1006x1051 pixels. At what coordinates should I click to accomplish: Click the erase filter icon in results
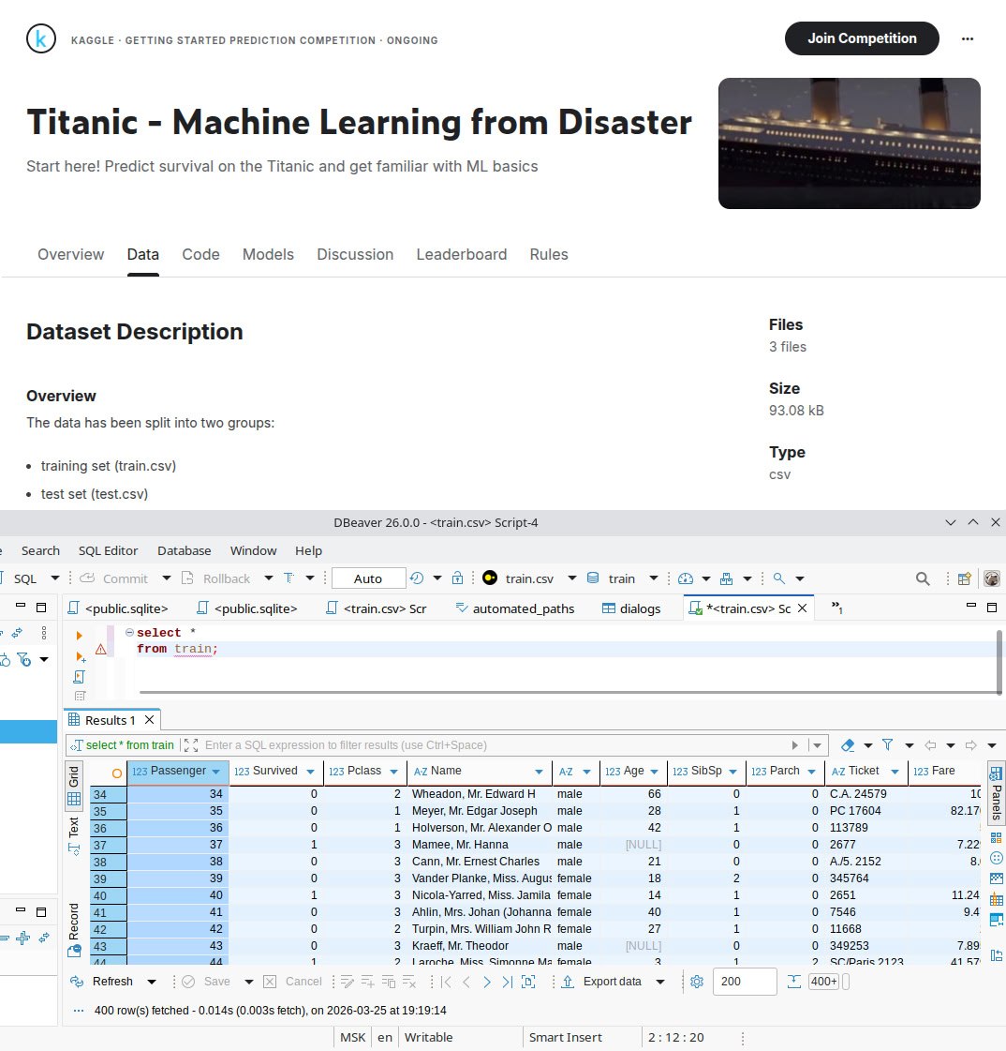[849, 745]
